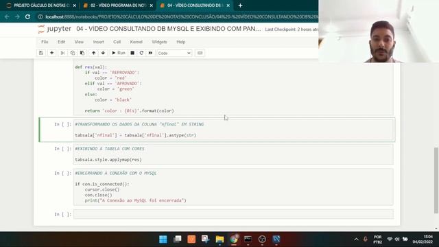Open the Widgets menu
Screen dimensions: 439x247
tap(159, 42)
